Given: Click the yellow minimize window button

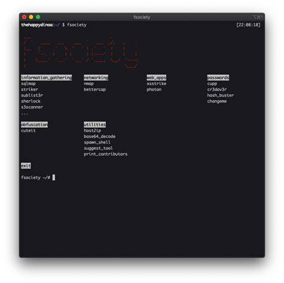Looking at the screenshot, I should (x=31, y=17).
